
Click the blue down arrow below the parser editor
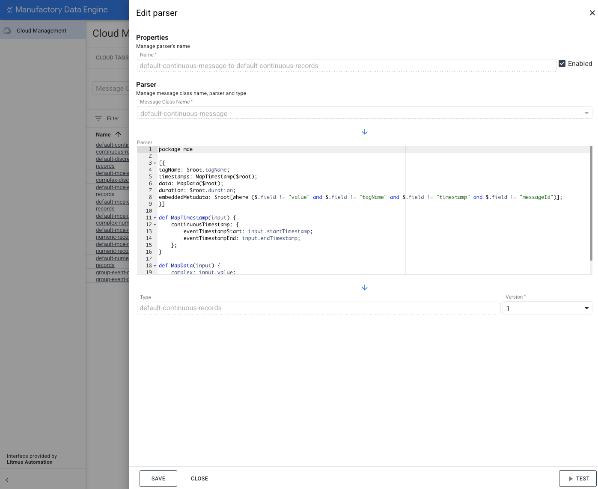[364, 287]
